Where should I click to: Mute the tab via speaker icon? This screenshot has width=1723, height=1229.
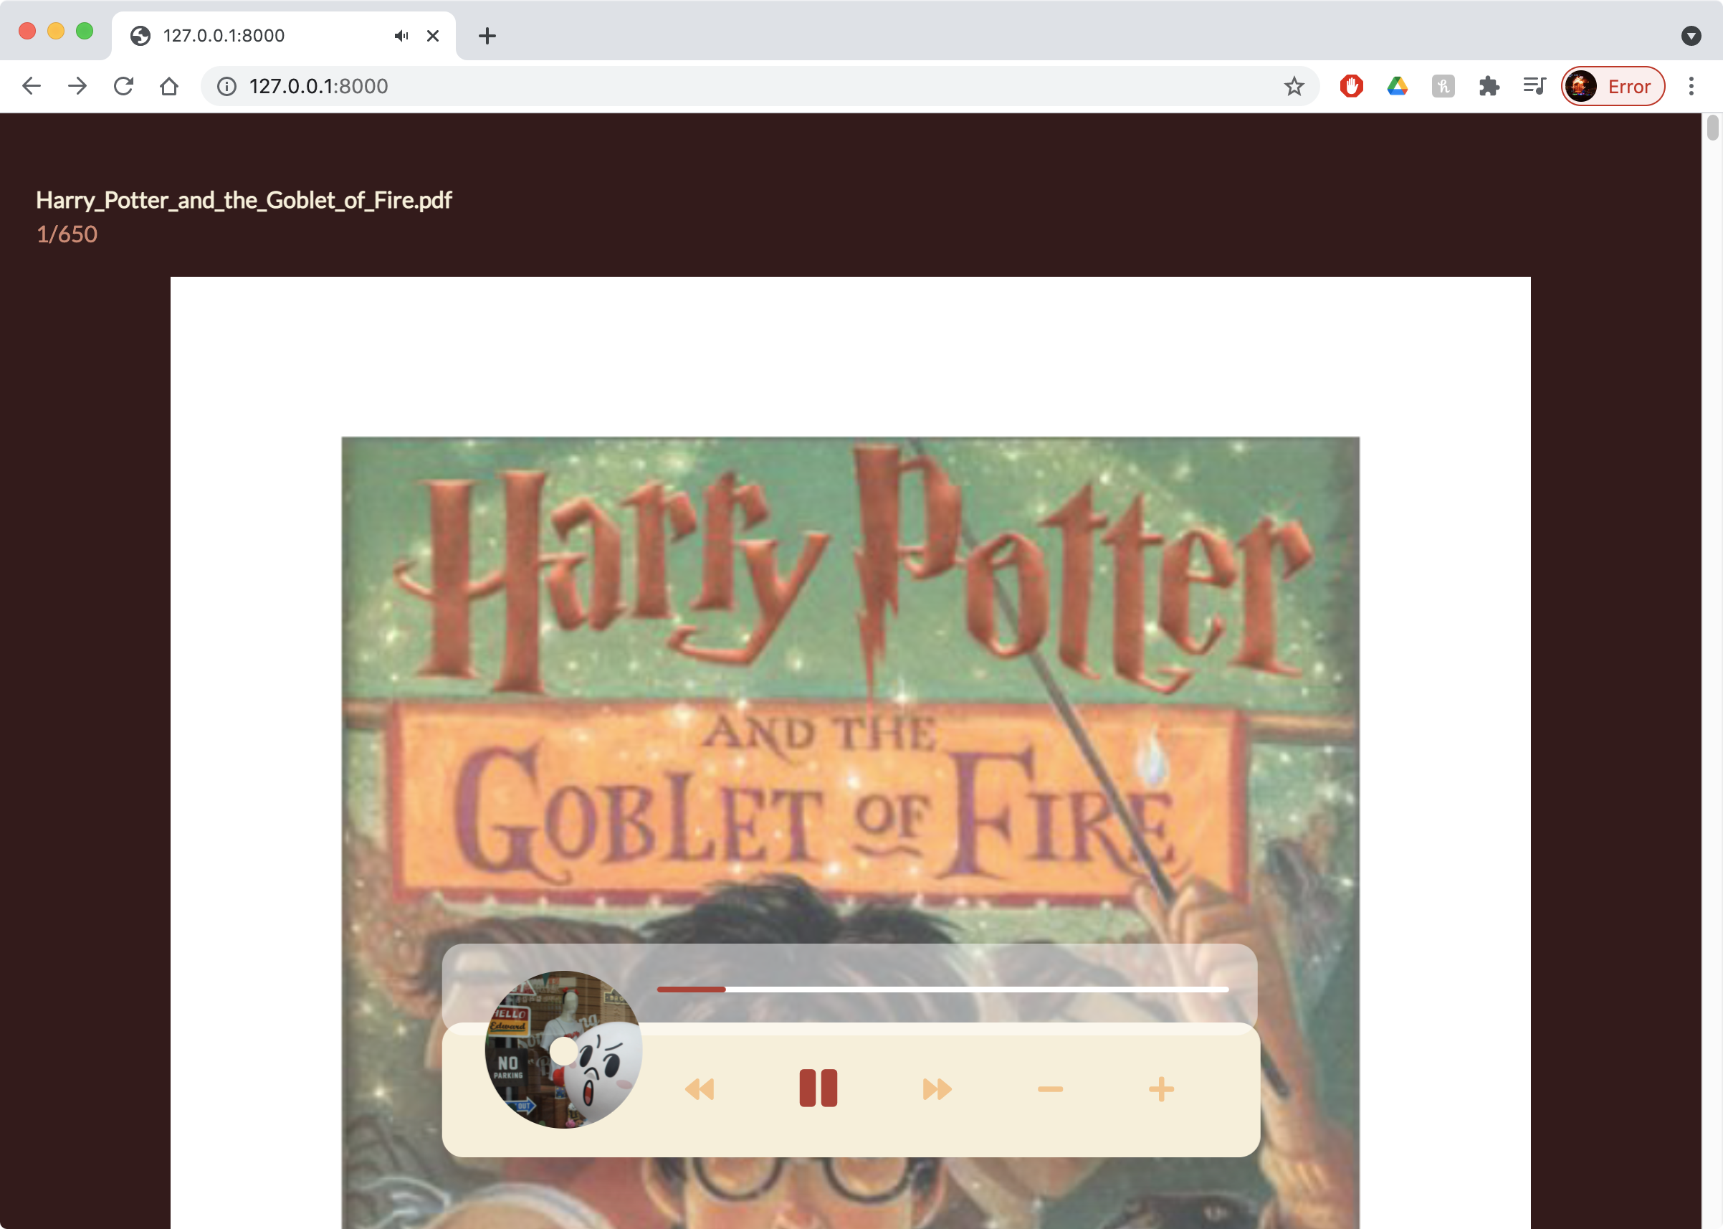click(x=401, y=36)
